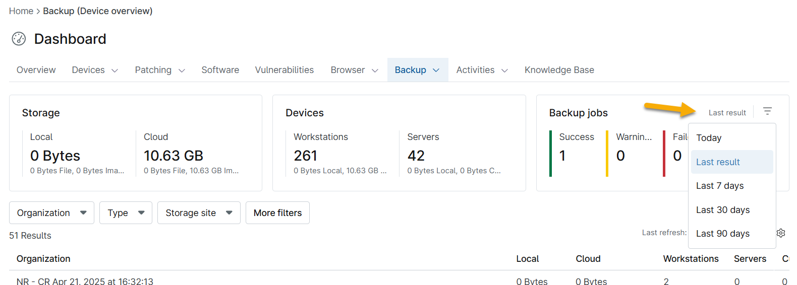Expand the Devices tab chevron
The width and height of the screenshot is (797, 285).
pyautogui.click(x=115, y=70)
